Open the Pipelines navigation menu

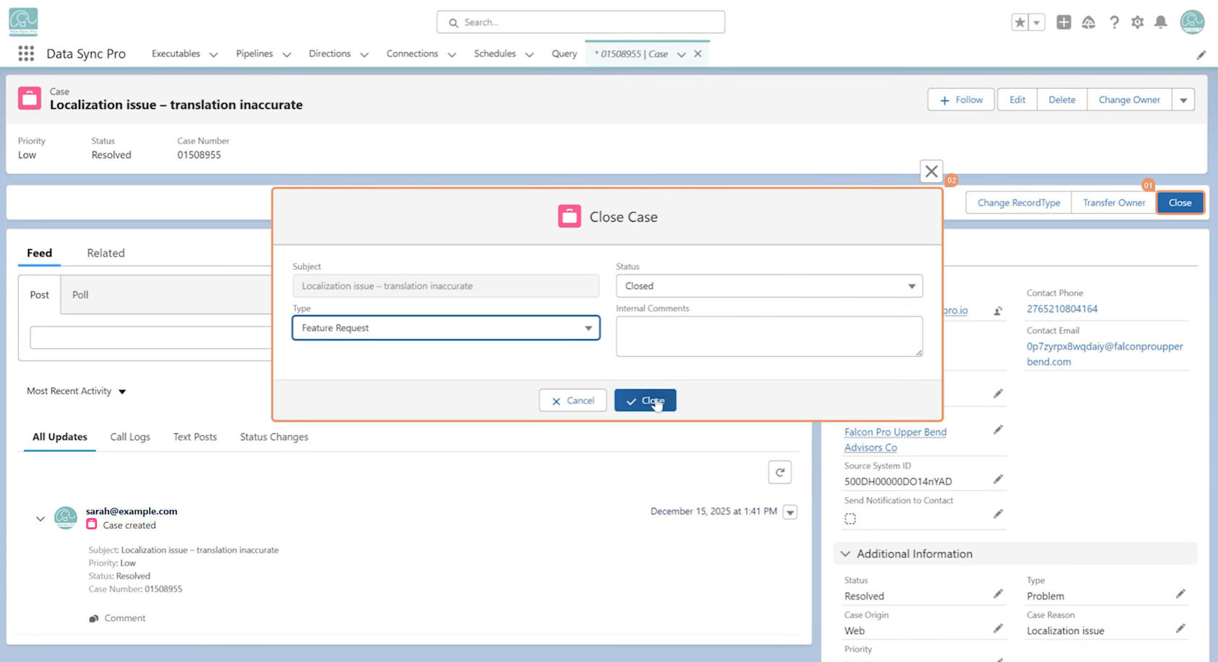coord(263,53)
